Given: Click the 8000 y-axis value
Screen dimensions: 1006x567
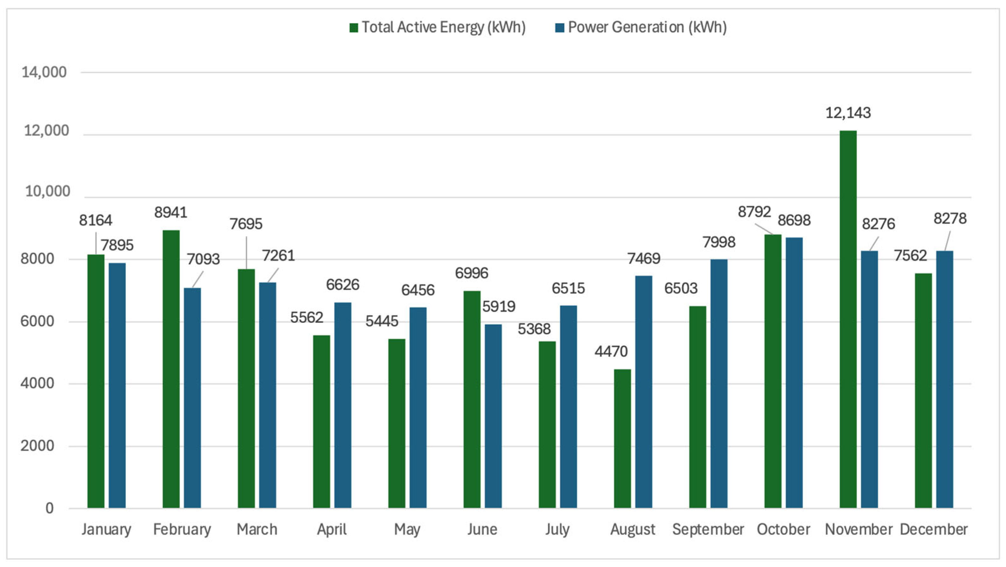Looking at the screenshot, I should pyautogui.click(x=38, y=259).
